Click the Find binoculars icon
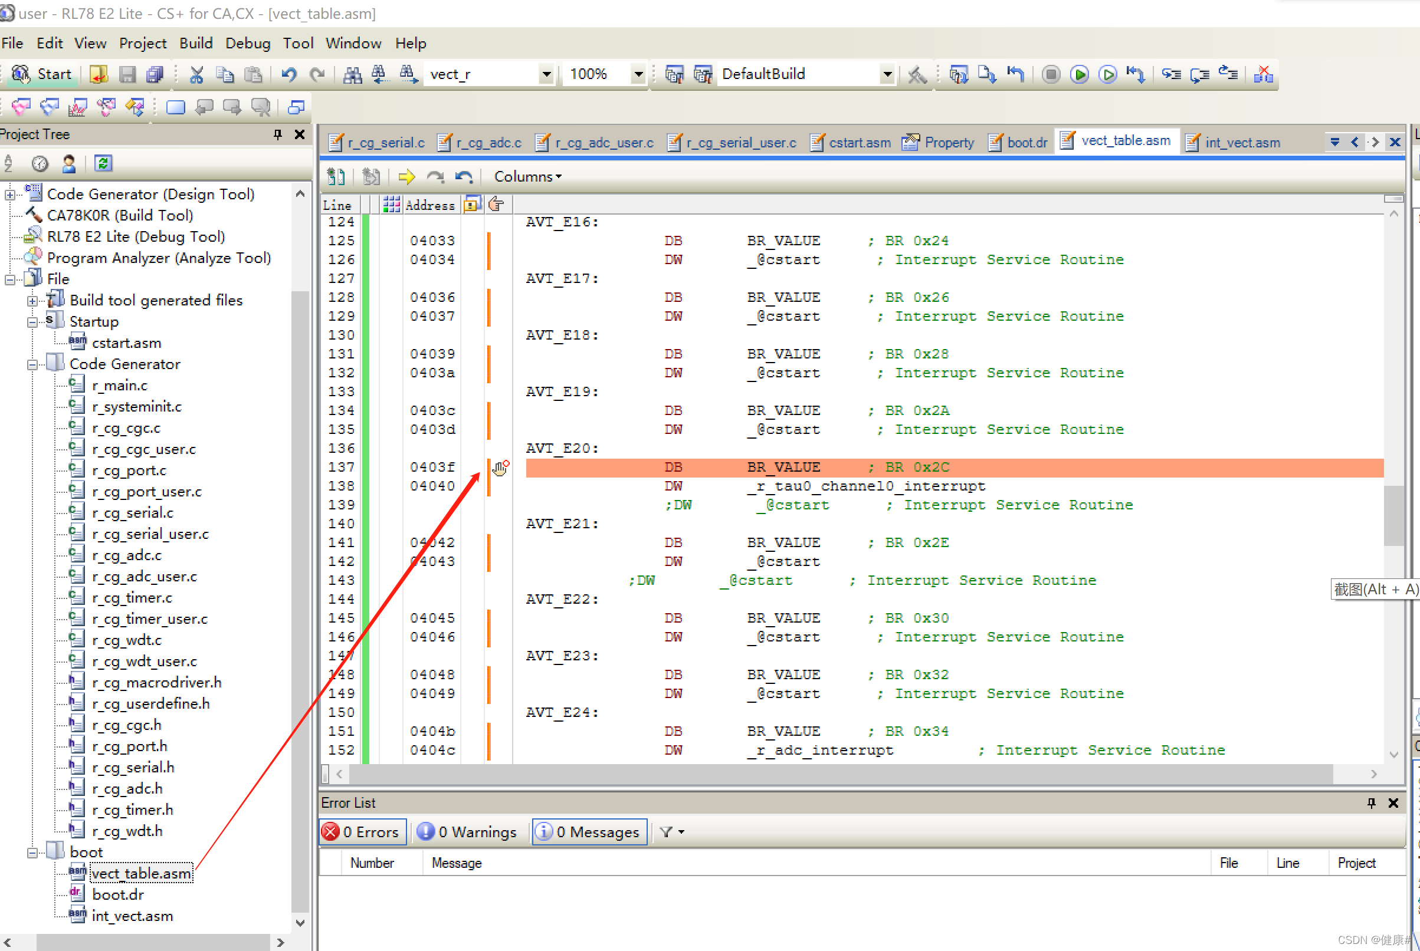The image size is (1420, 951). click(353, 74)
